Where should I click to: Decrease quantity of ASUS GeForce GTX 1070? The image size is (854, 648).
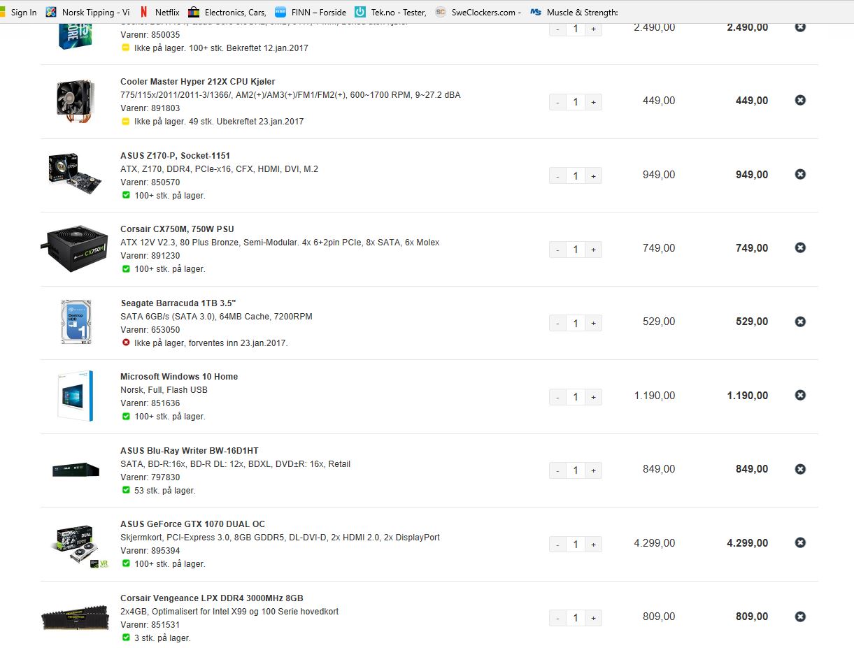557,545
